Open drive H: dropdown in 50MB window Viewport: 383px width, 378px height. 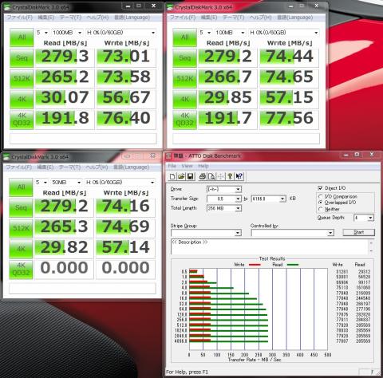[120, 183]
